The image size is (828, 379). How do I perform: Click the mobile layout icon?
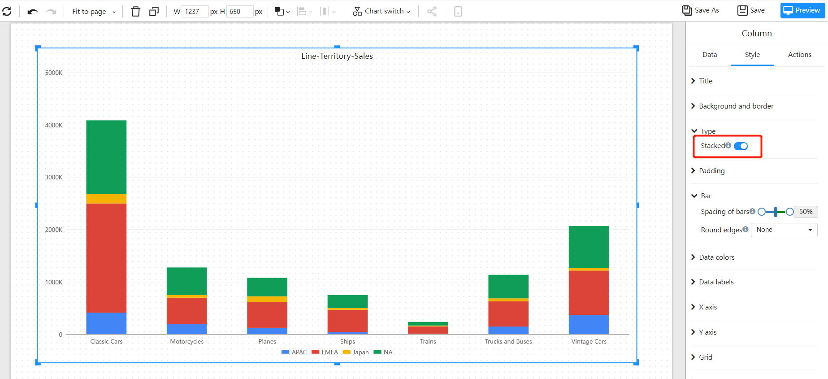458,11
